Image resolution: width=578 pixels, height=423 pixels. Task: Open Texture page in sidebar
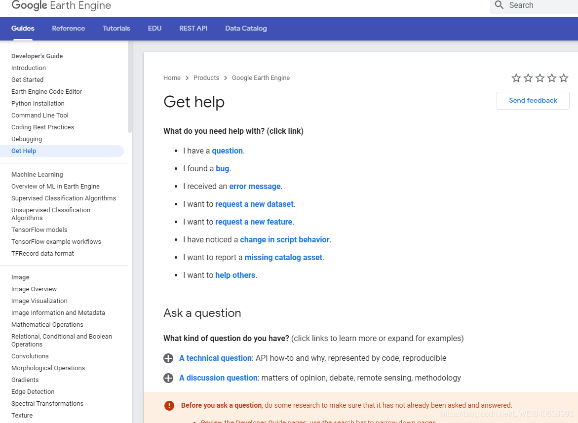22,415
